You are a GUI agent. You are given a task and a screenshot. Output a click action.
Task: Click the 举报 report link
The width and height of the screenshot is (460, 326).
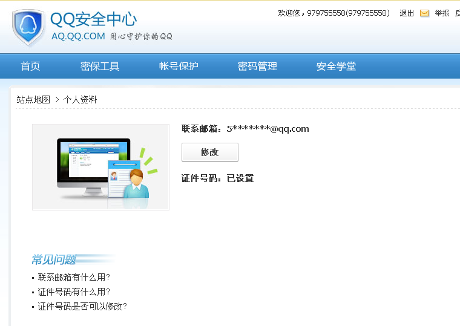point(442,13)
